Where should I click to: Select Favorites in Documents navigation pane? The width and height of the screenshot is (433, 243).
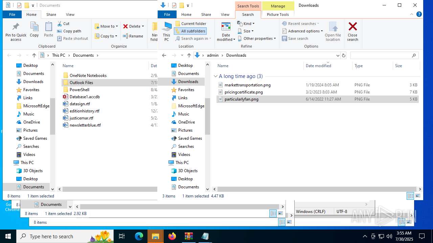click(31, 90)
